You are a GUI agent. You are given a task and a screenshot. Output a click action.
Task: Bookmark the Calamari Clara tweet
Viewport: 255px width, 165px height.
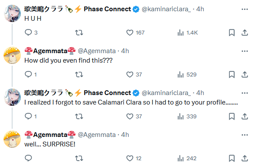point(232,117)
